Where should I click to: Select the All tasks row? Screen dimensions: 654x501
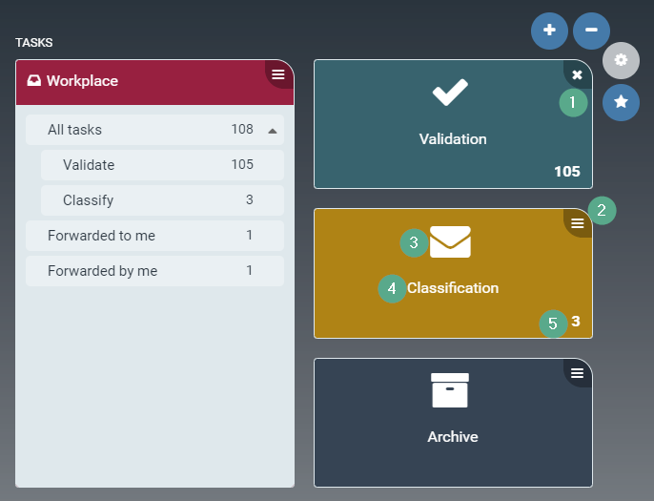143,130
